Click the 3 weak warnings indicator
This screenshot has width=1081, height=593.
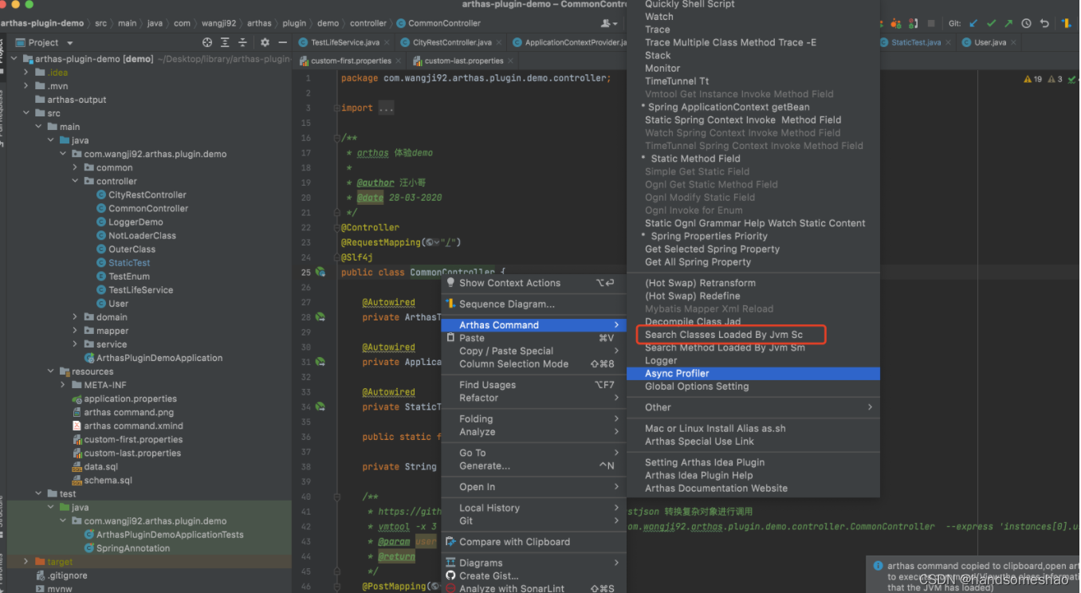[1055, 79]
